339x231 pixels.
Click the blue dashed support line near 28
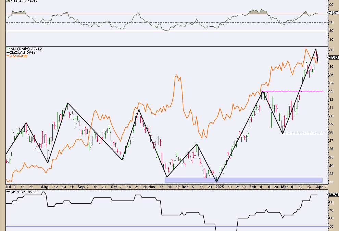tap(303, 134)
